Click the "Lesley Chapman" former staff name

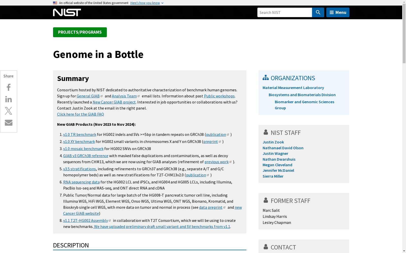click(277, 222)
